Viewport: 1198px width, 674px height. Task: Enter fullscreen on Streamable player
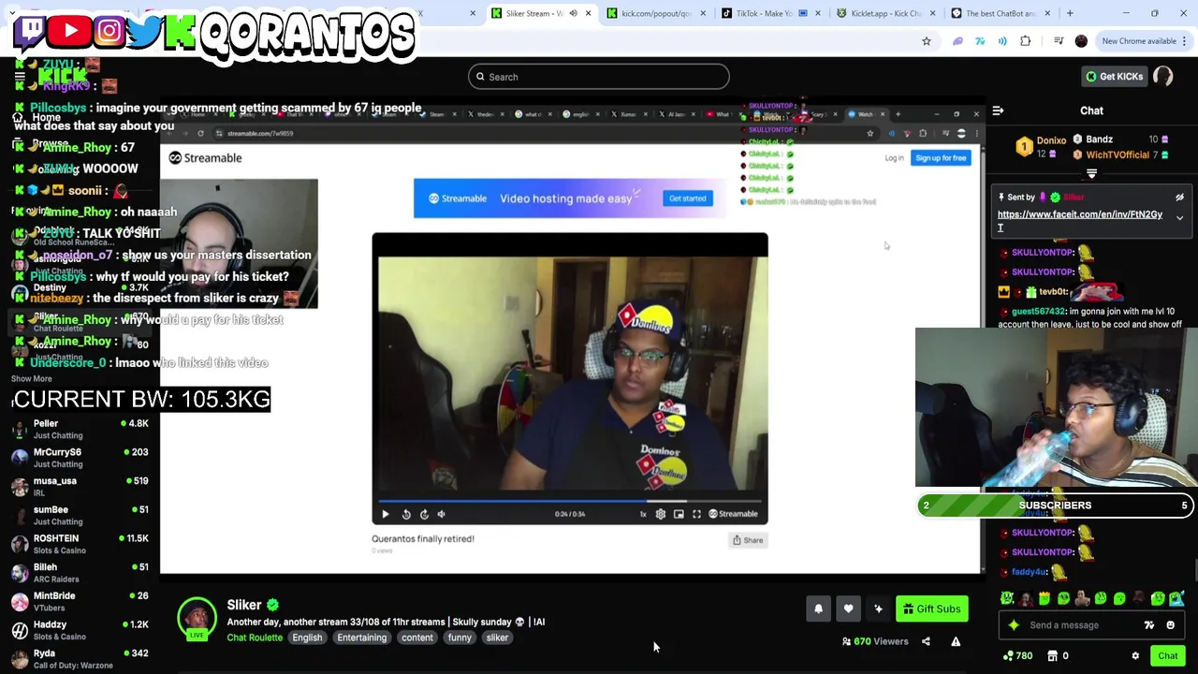pos(696,514)
